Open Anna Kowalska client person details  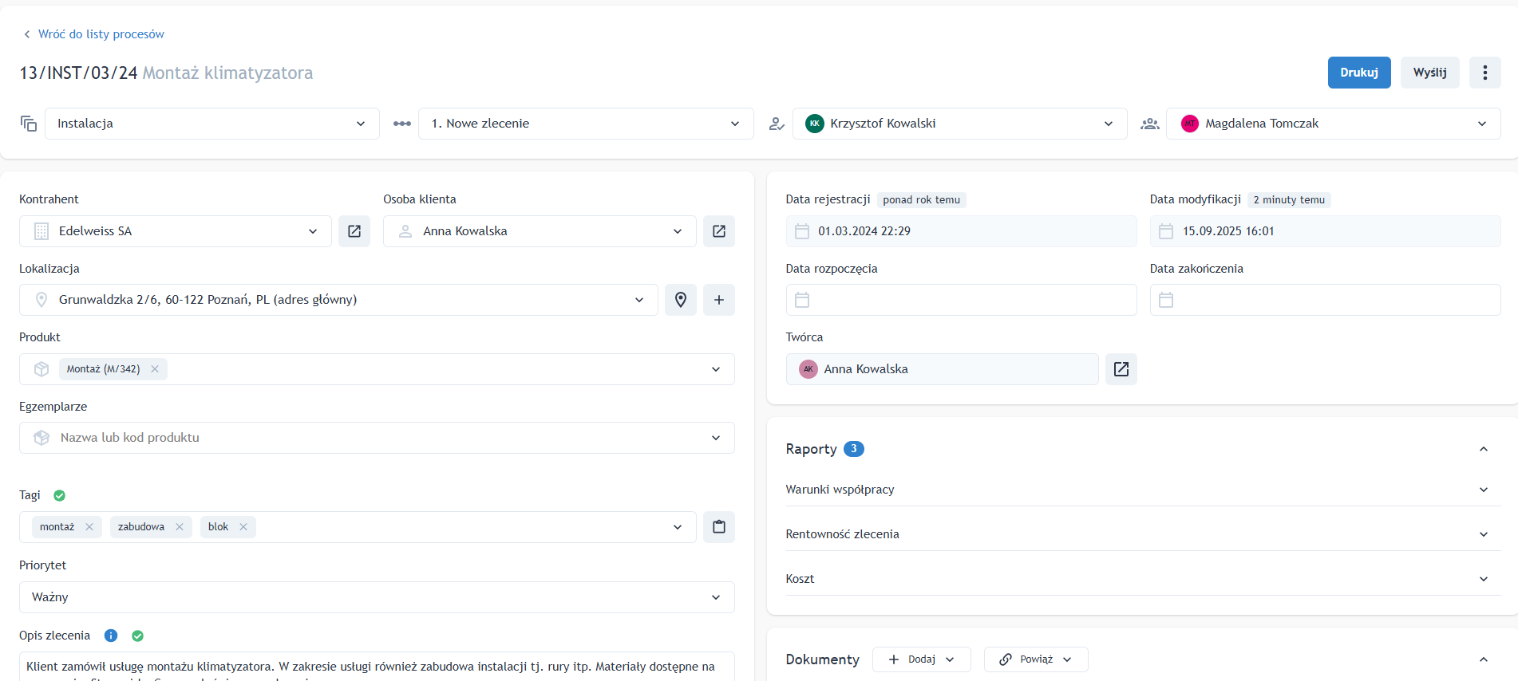click(x=718, y=231)
